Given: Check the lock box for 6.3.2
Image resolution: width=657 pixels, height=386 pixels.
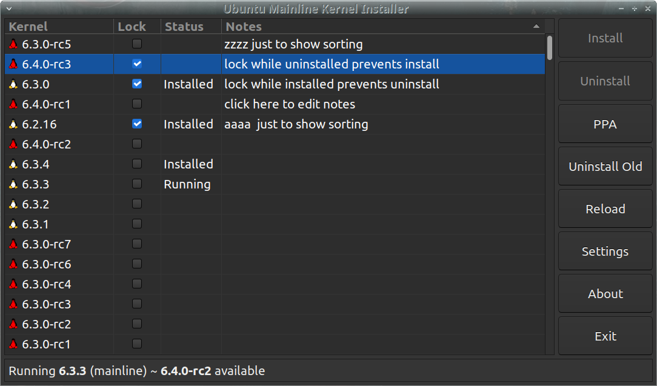Looking at the screenshot, I should coord(137,204).
